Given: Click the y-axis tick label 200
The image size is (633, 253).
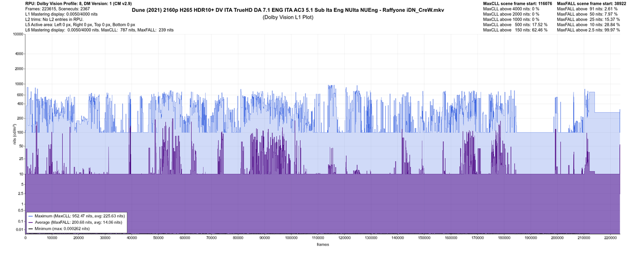Looking at the screenshot, I should tap(20, 119).
